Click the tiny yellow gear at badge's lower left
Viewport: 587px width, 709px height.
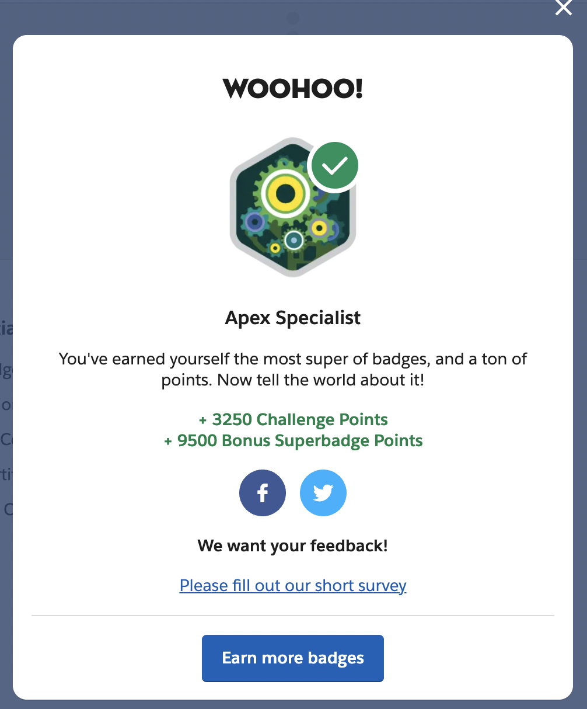[275, 248]
